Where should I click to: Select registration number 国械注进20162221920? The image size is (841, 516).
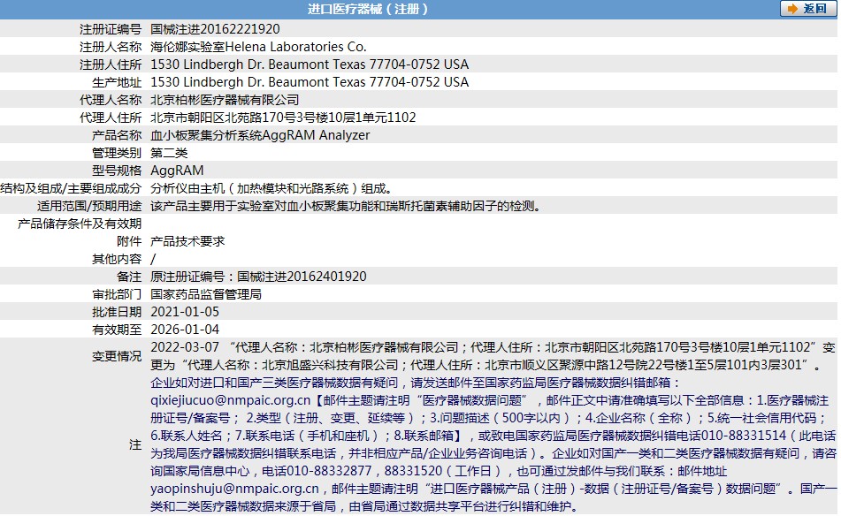(215, 29)
